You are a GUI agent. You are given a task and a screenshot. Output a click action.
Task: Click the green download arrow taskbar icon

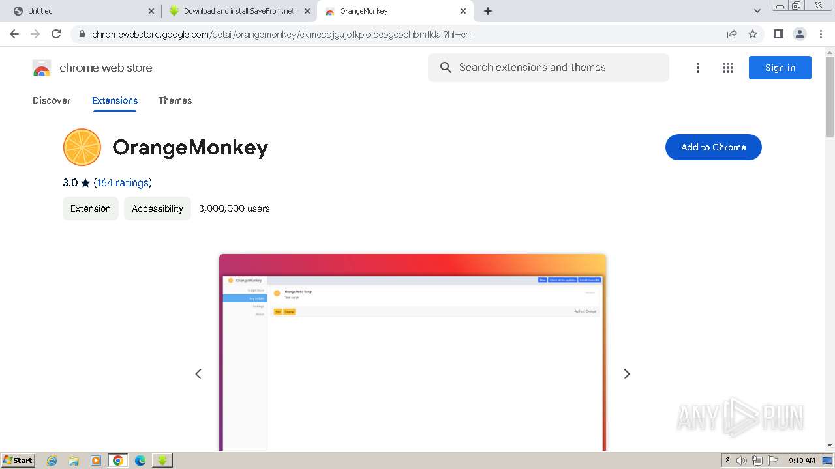tap(162, 461)
